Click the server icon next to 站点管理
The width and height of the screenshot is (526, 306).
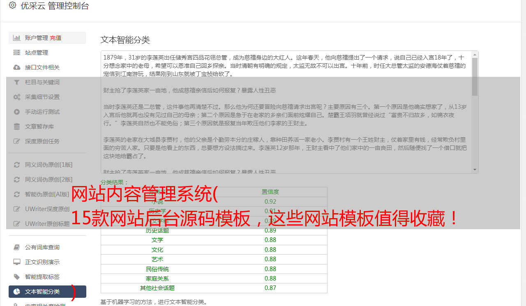[x=17, y=53]
